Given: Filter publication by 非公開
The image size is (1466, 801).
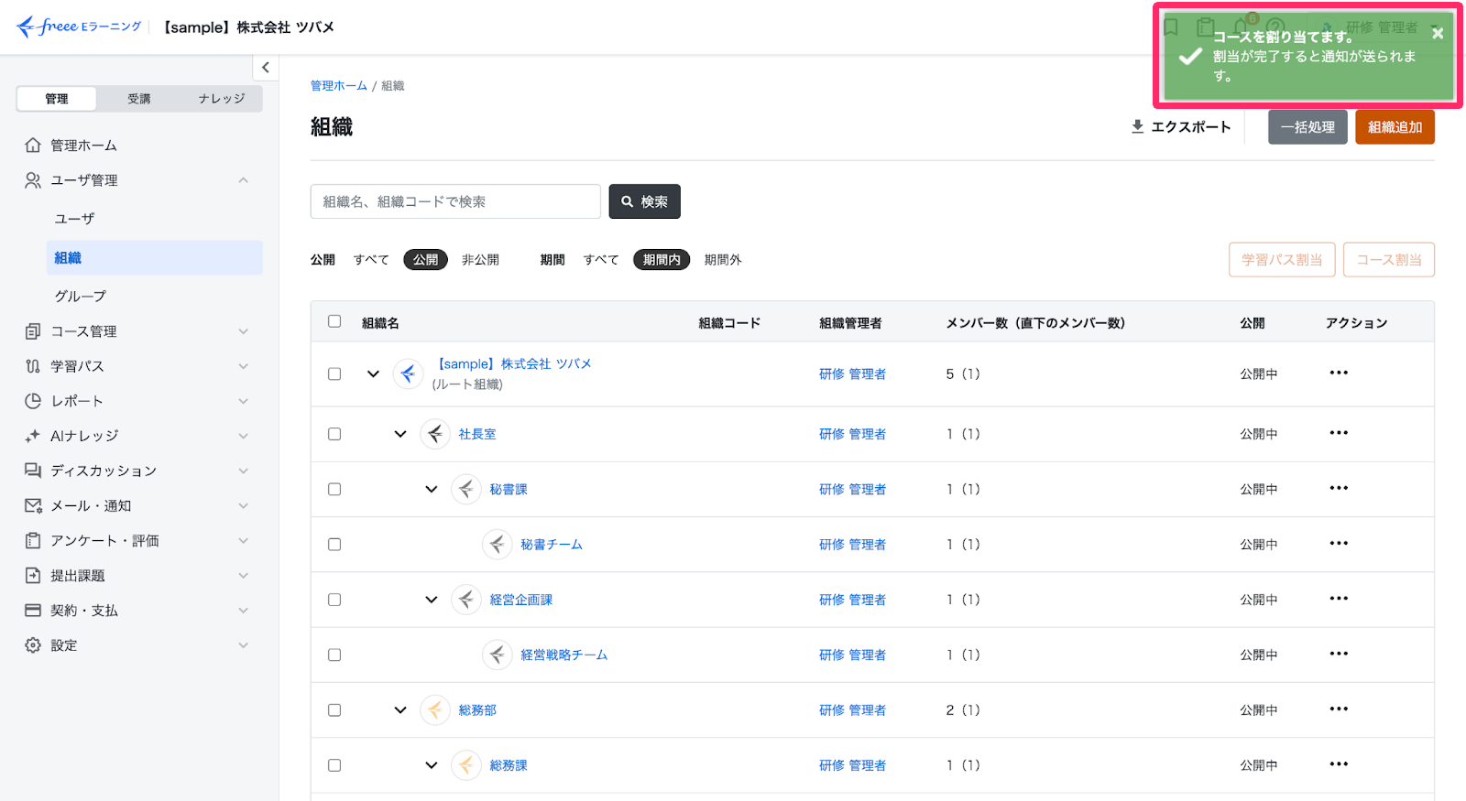Looking at the screenshot, I should tap(480, 260).
